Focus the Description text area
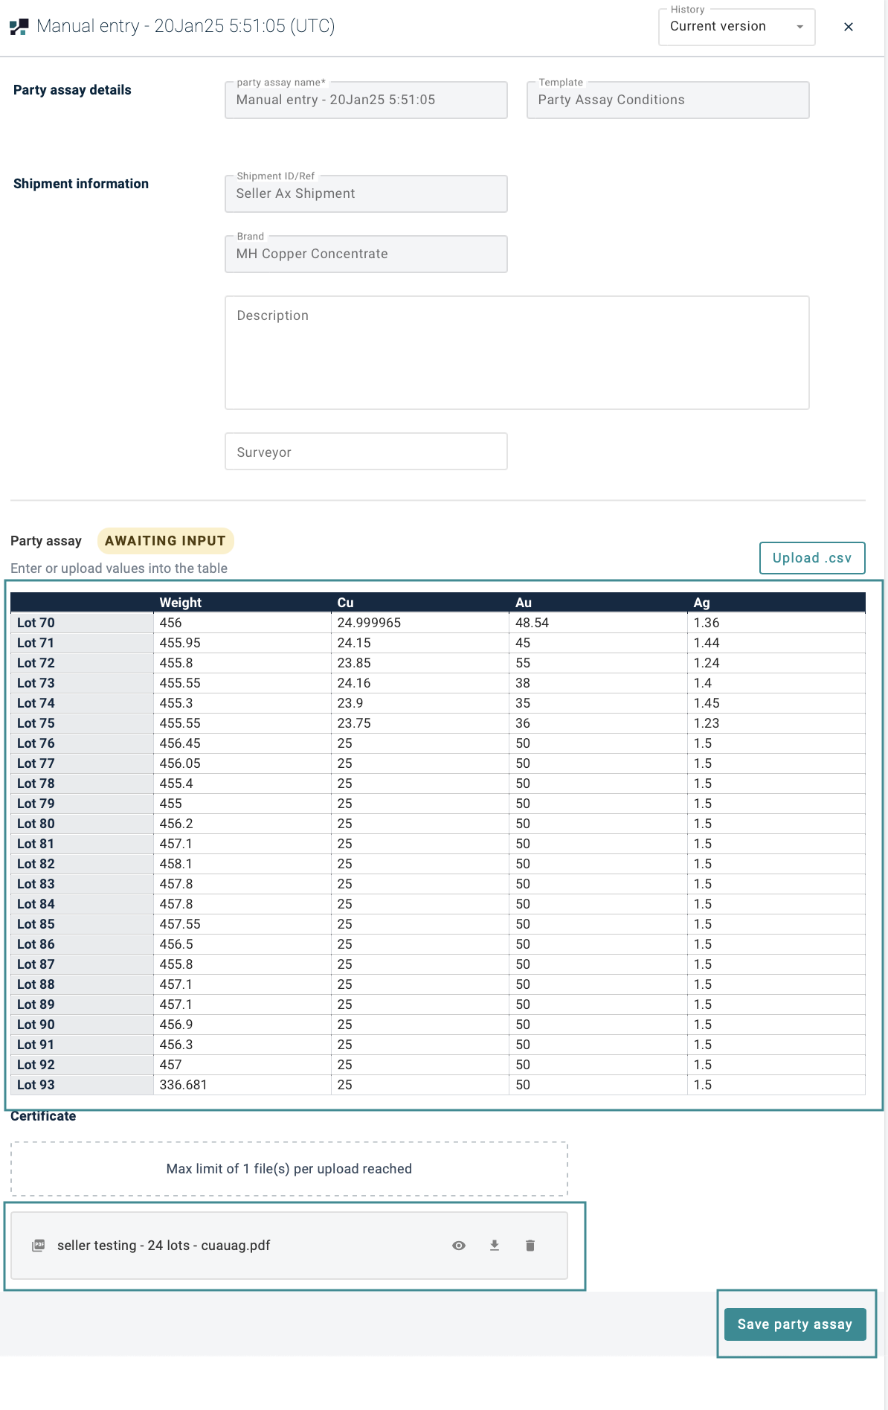Viewport: 888px width, 1410px height. click(517, 353)
